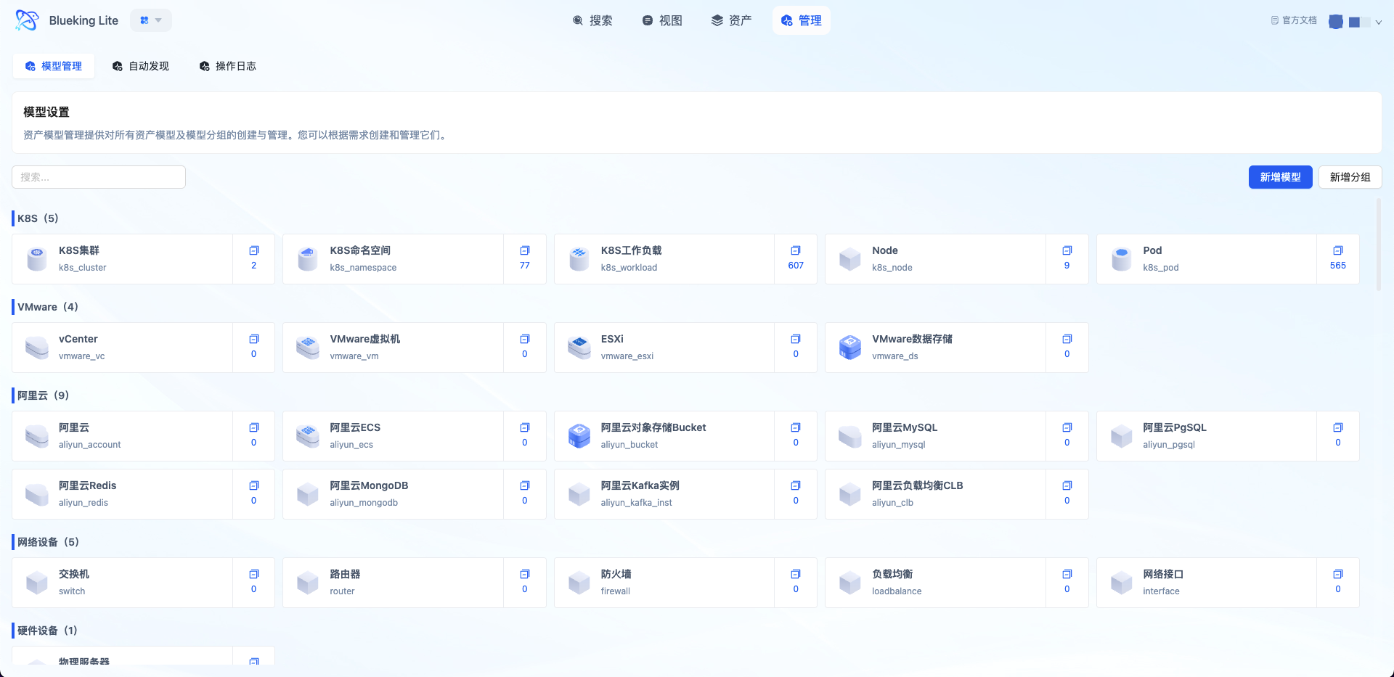
Task: Open the 视图 top navigation item
Action: coord(662,20)
